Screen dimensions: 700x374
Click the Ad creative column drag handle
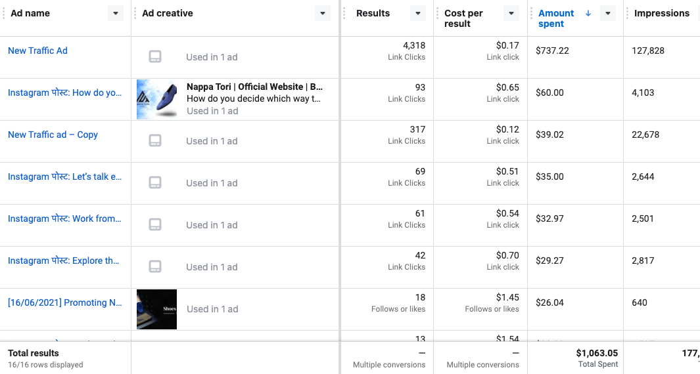[x=135, y=13]
